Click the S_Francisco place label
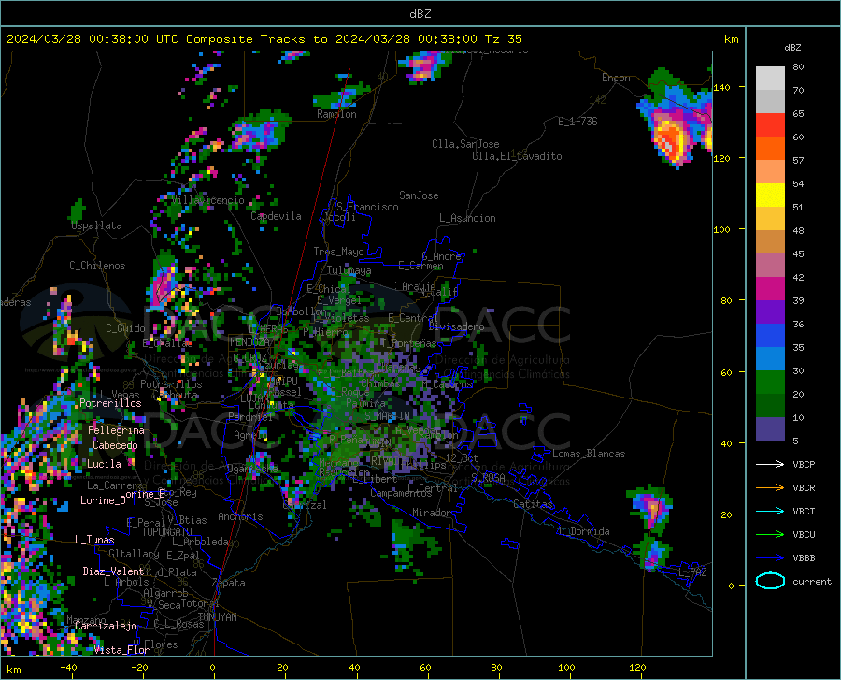Viewport: 841px width, 680px height. (368, 207)
